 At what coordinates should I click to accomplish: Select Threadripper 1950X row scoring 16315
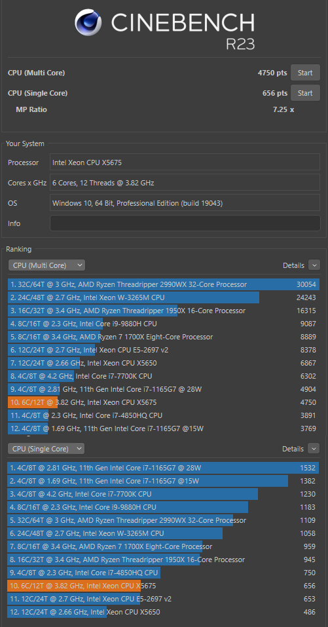pyautogui.click(x=164, y=311)
